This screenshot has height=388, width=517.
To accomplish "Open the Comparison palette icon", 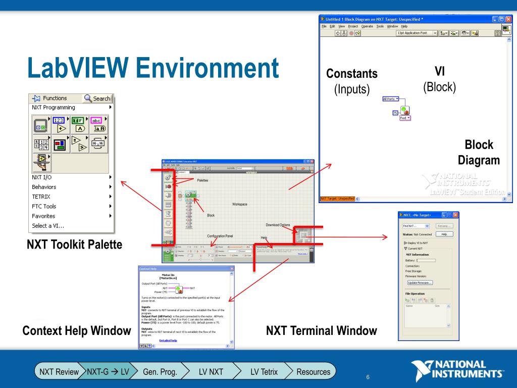I will click(x=79, y=144).
